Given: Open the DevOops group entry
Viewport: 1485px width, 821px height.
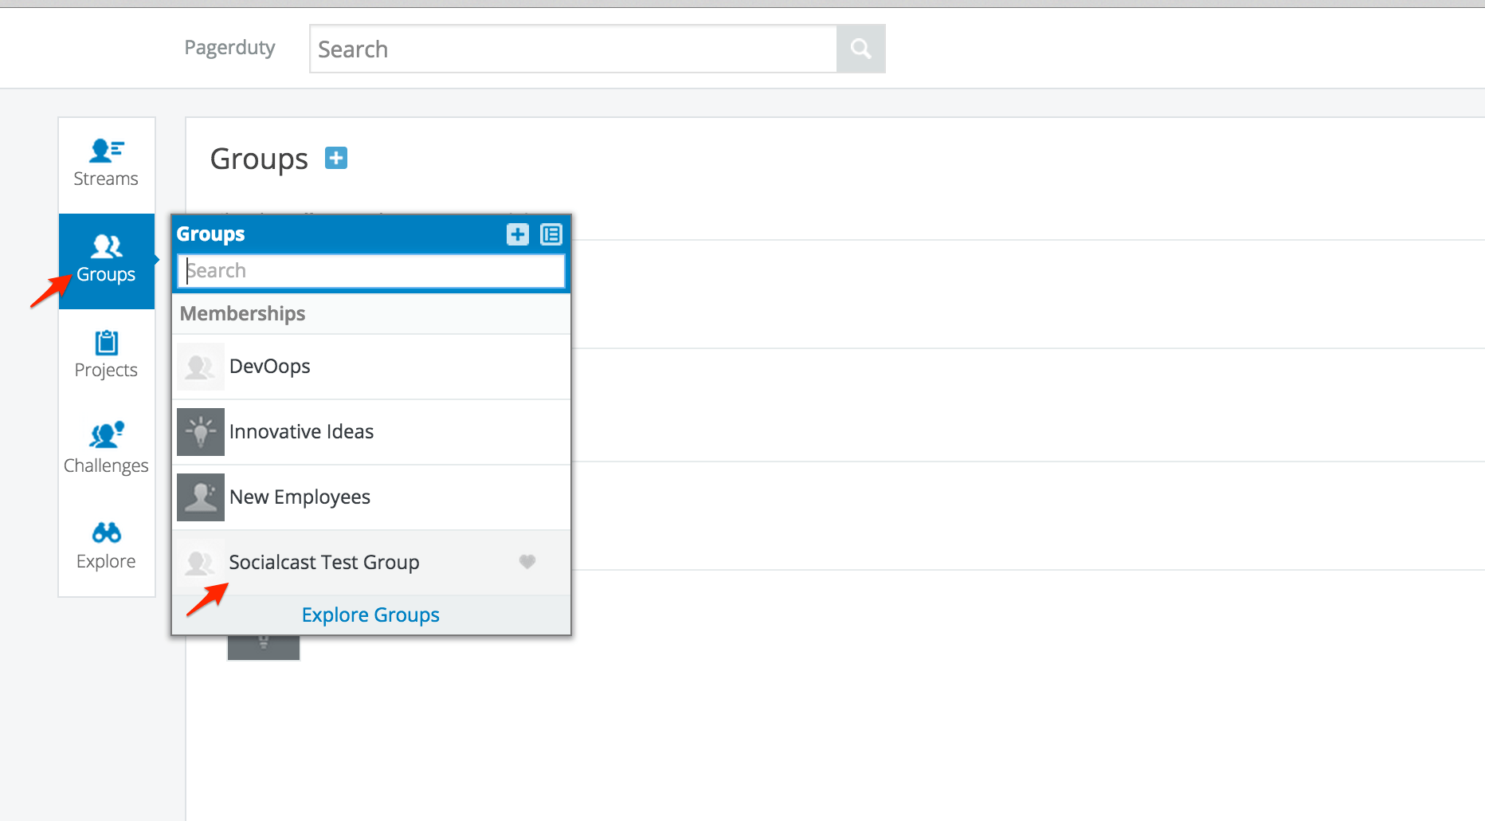Looking at the screenshot, I should click(x=269, y=367).
